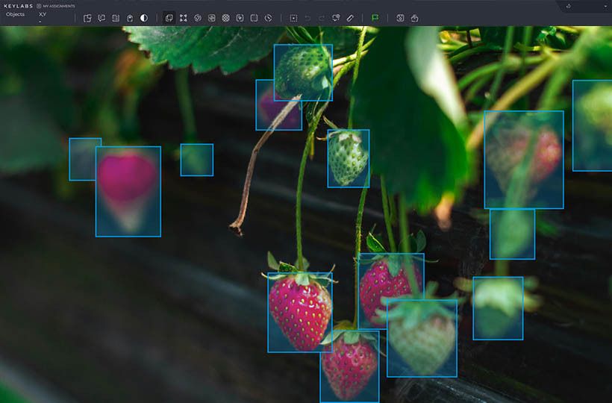Click the top-right thumbs-up icon

coord(568,6)
